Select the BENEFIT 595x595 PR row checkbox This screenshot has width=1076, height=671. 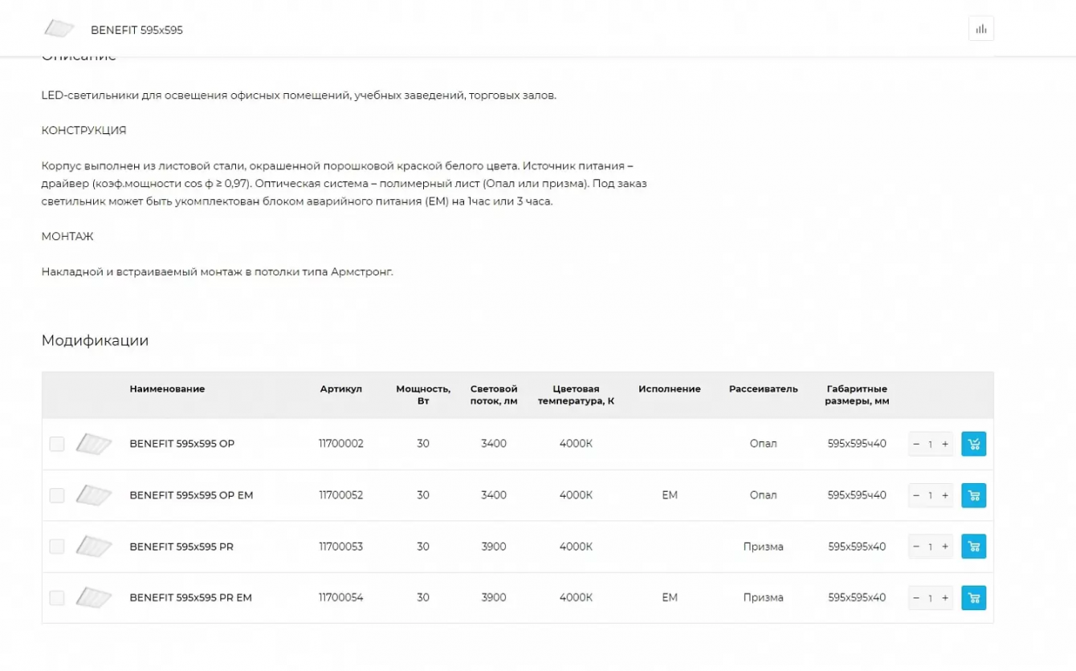(57, 547)
